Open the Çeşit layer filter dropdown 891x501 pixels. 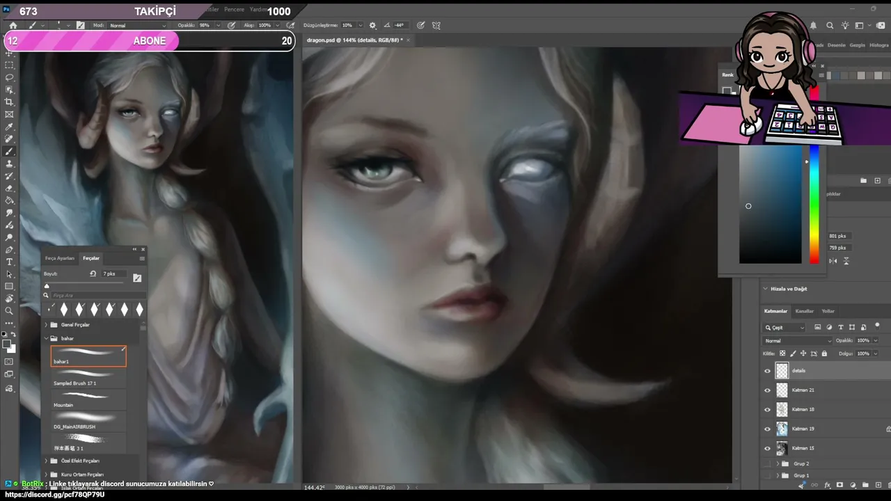coord(784,328)
